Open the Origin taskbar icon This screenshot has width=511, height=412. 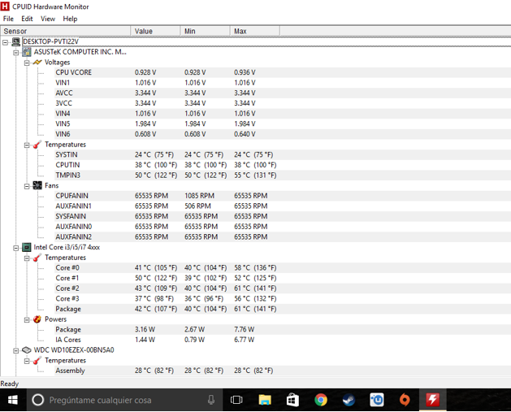(x=405, y=400)
